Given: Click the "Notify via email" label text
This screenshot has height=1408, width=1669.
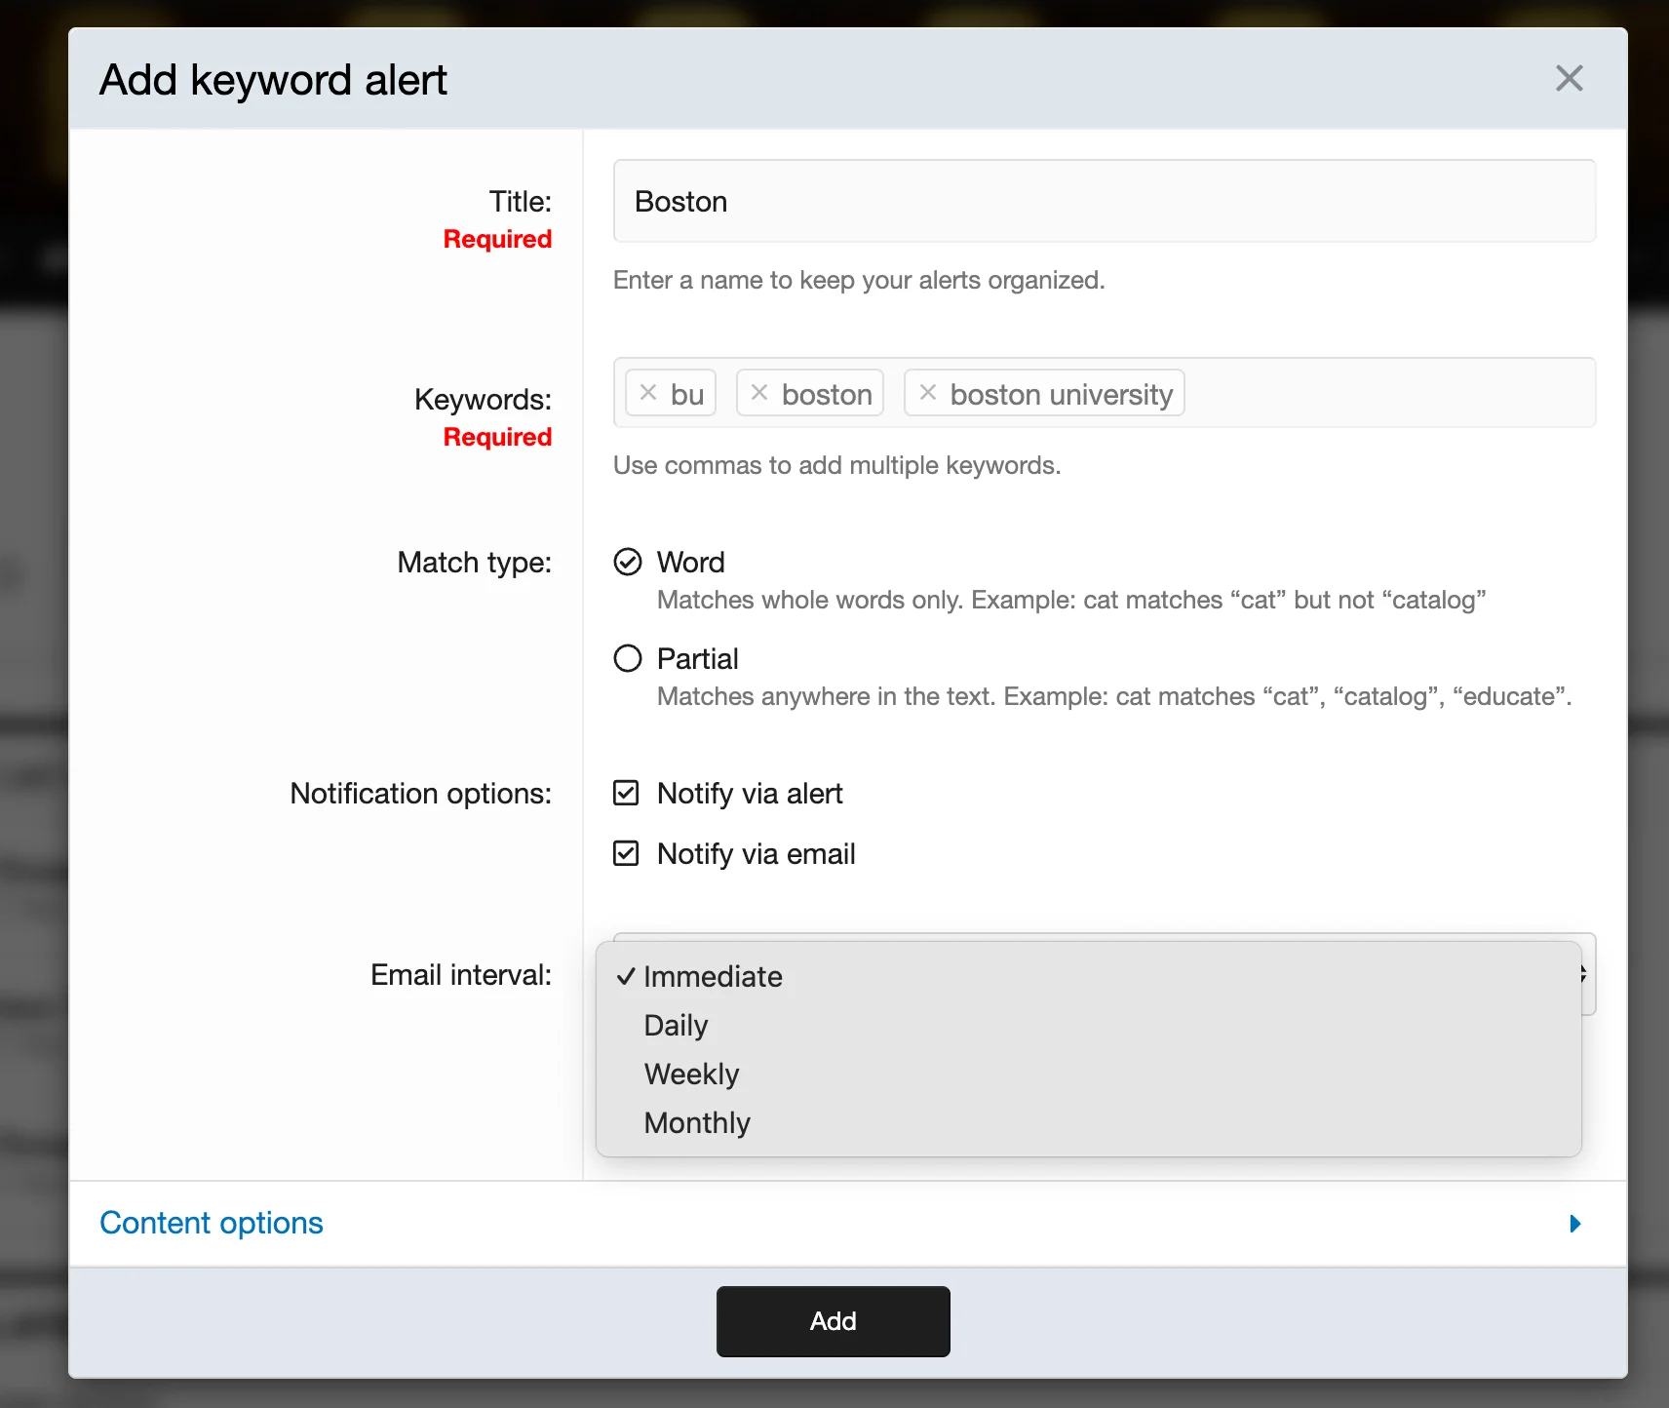Looking at the screenshot, I should [x=756, y=854].
